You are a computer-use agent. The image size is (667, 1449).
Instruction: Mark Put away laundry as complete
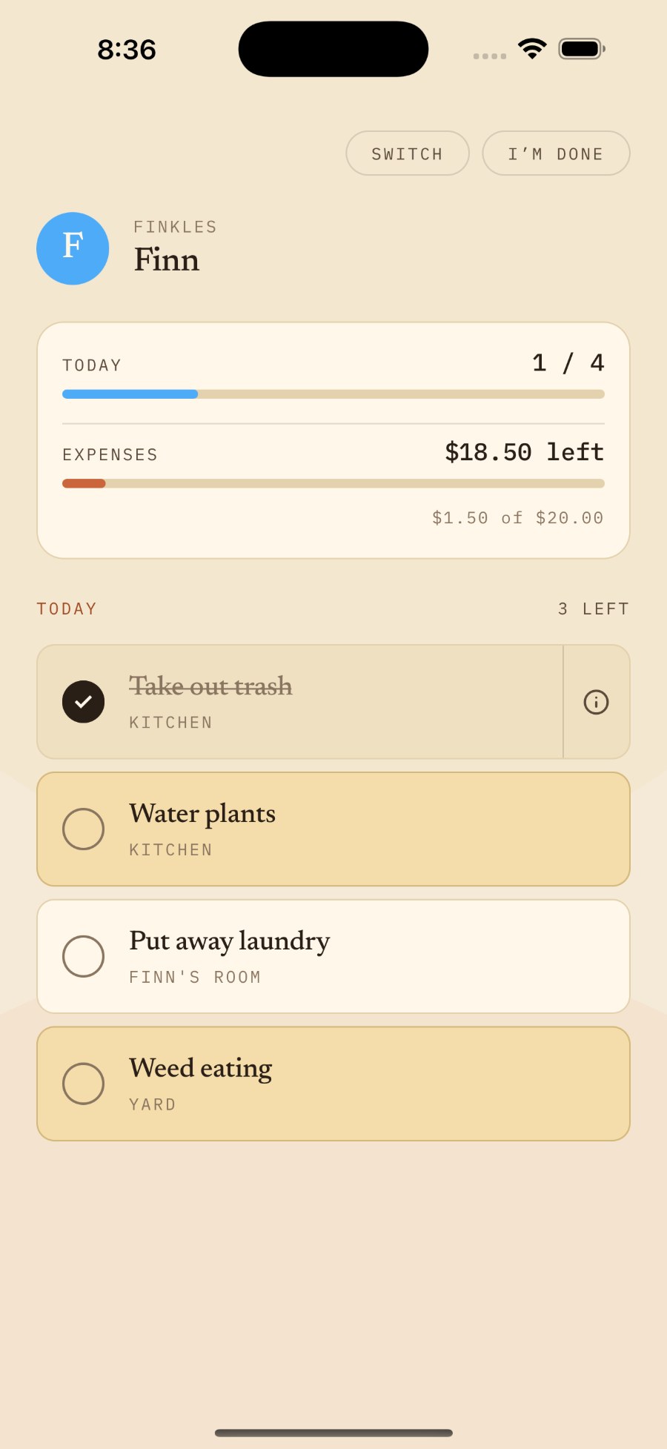click(x=83, y=956)
